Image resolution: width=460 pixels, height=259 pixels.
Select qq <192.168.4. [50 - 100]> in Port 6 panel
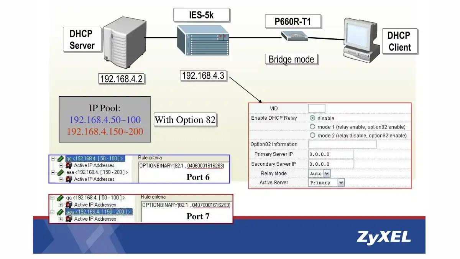(x=95, y=158)
